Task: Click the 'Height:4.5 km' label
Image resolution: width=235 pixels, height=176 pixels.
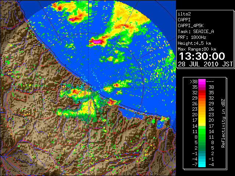Action: coord(194,43)
